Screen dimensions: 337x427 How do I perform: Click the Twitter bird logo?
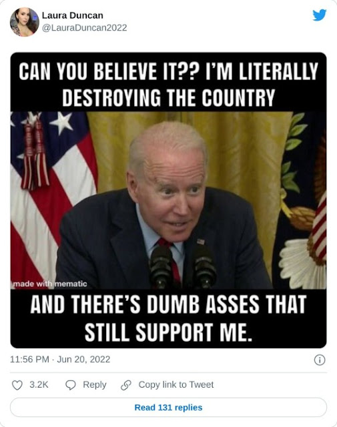(319, 15)
